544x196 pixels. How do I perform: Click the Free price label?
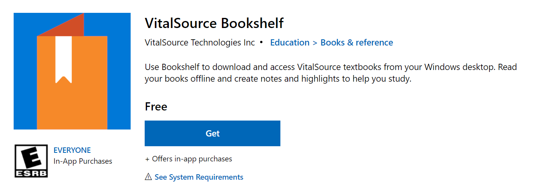coord(156,107)
